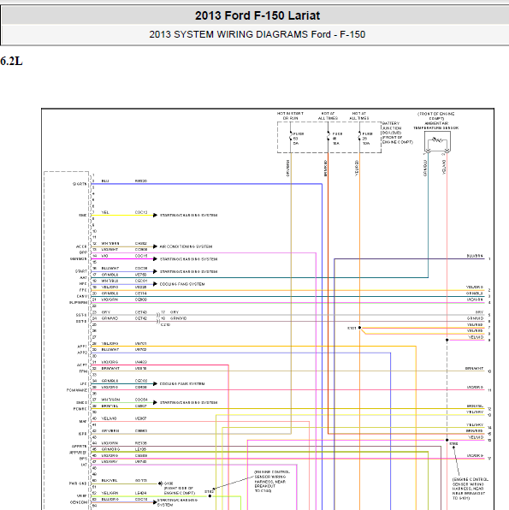Viewport: 509px width, 510px height.
Task: Click the '6.2L' engine heading
Action: click(x=11, y=61)
